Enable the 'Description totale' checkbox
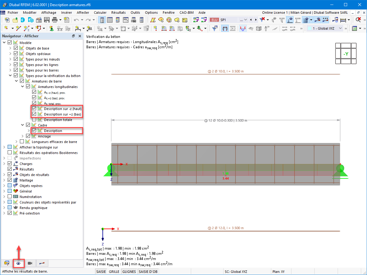Image resolution: width=367 pixels, height=275 pixels. 35,119
